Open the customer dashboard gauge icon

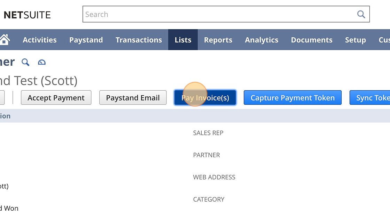click(42, 62)
